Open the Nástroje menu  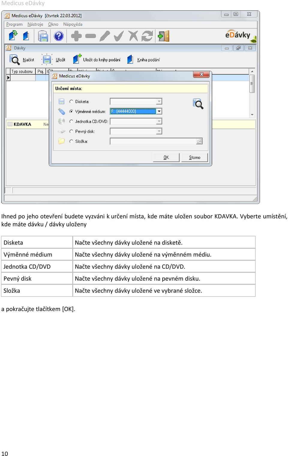(35, 24)
